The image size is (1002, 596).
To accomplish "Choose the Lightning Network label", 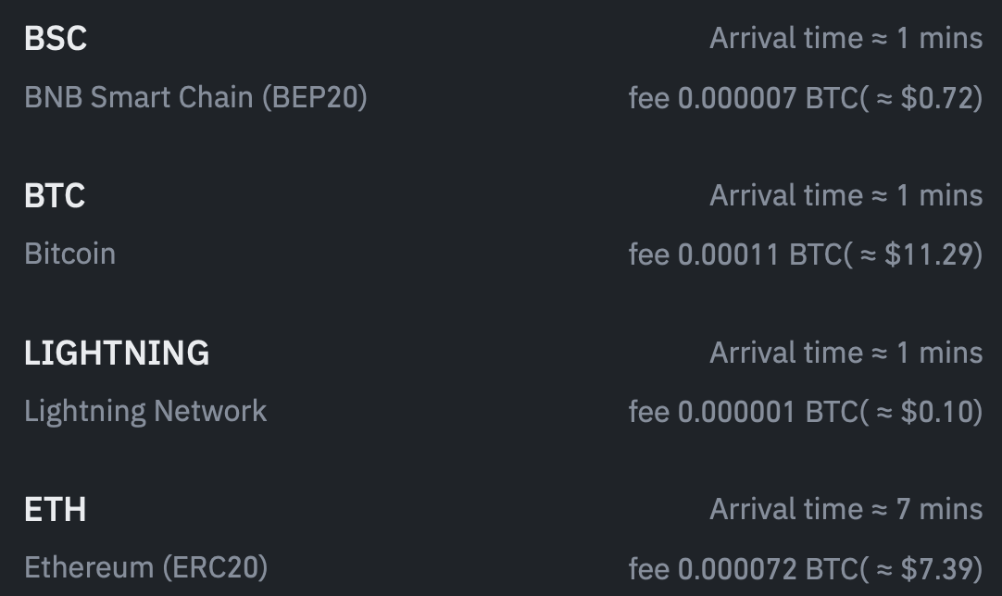I will tap(145, 411).
